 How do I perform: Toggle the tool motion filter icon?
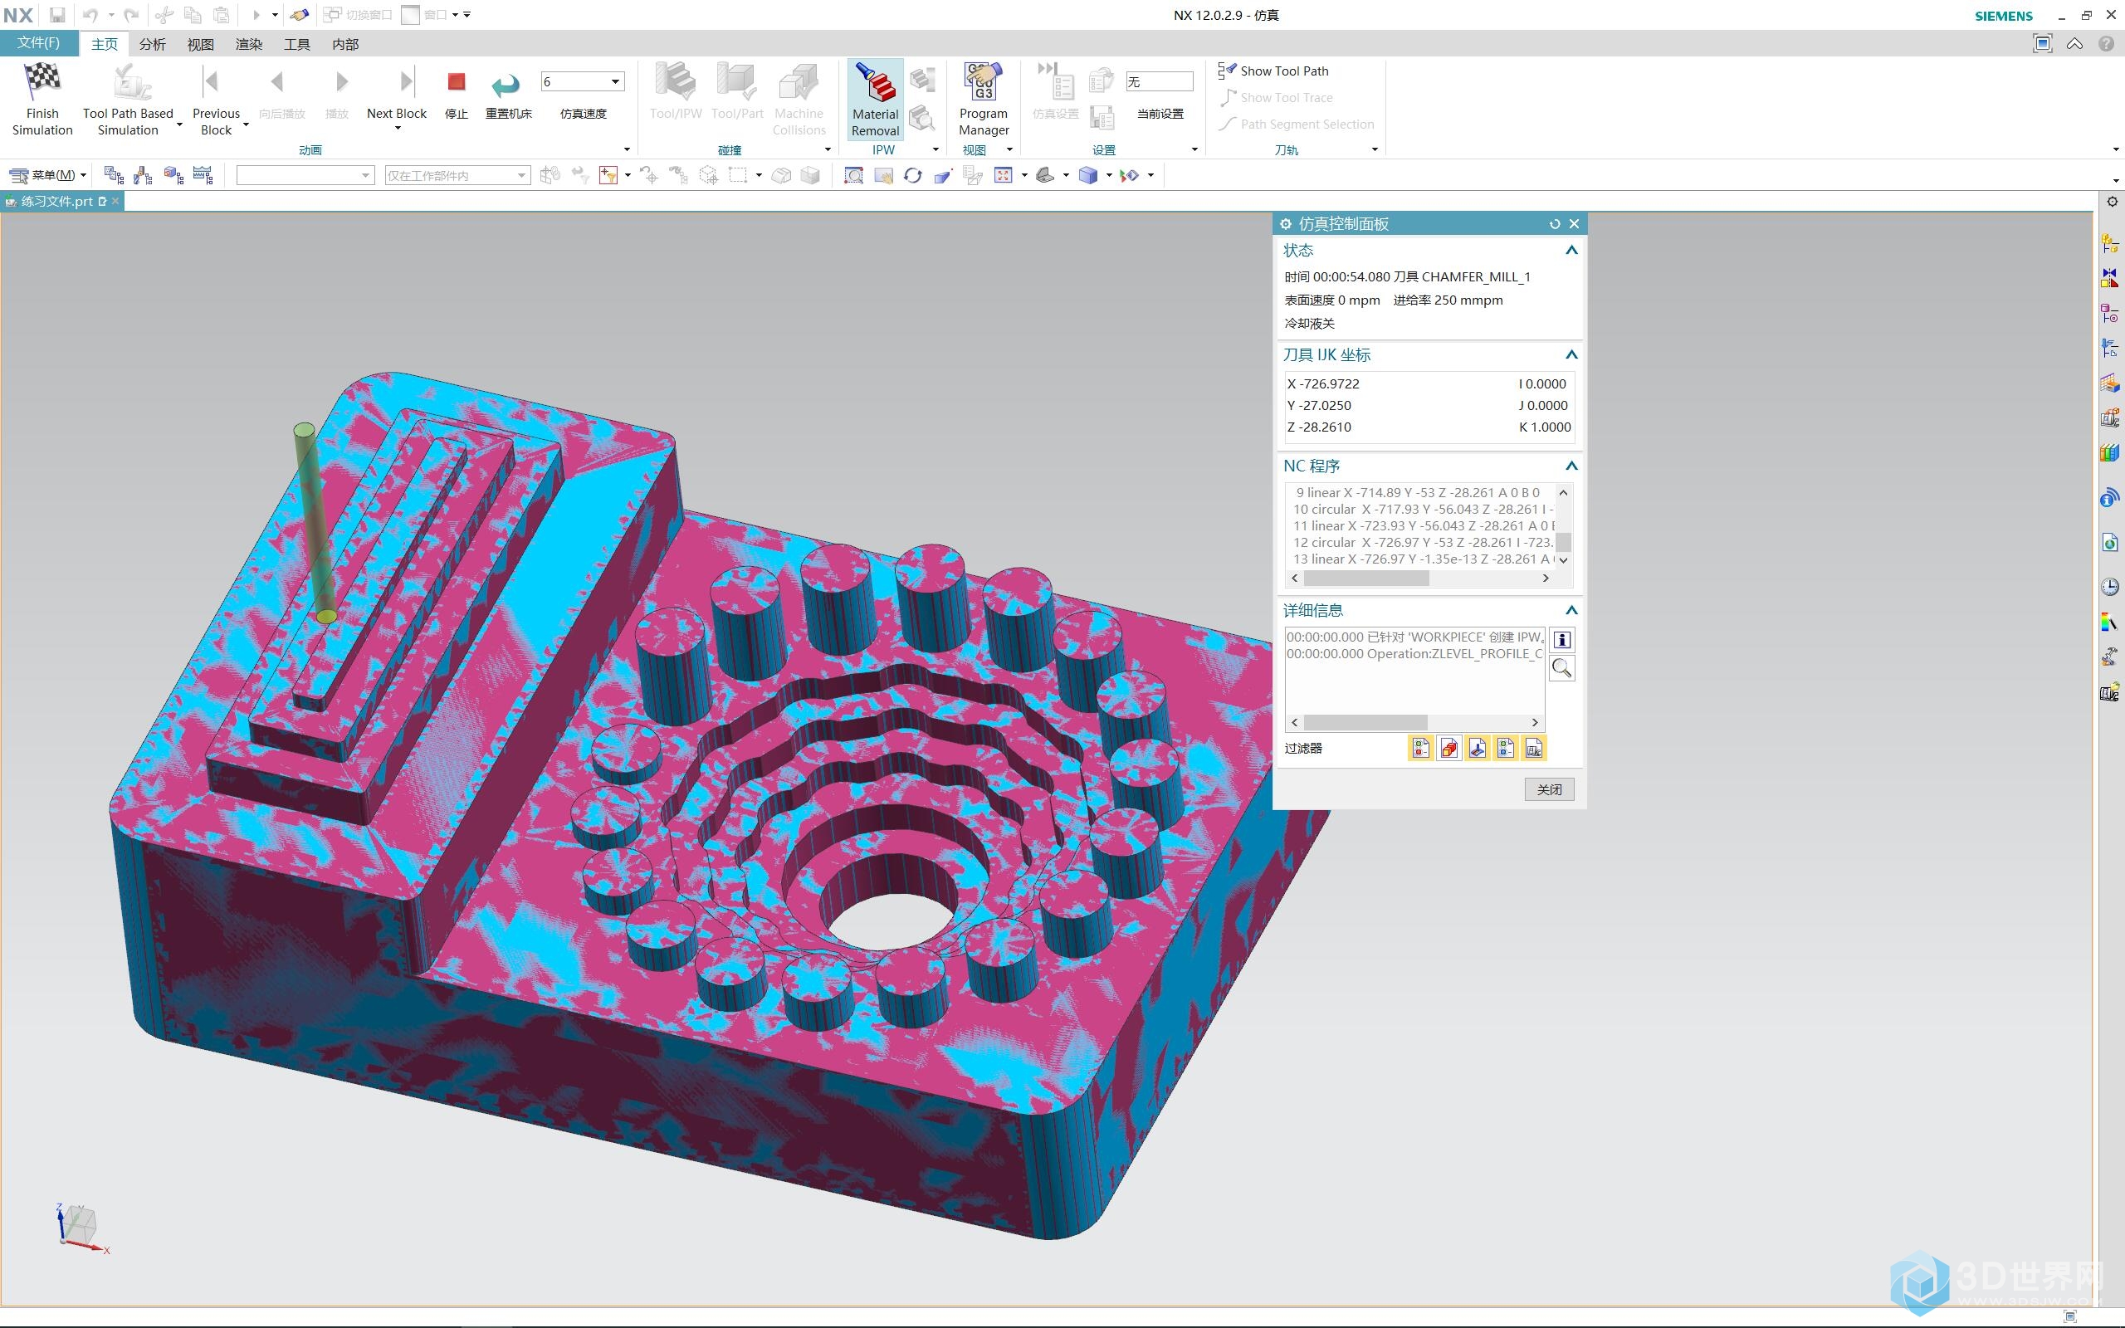coord(1477,749)
